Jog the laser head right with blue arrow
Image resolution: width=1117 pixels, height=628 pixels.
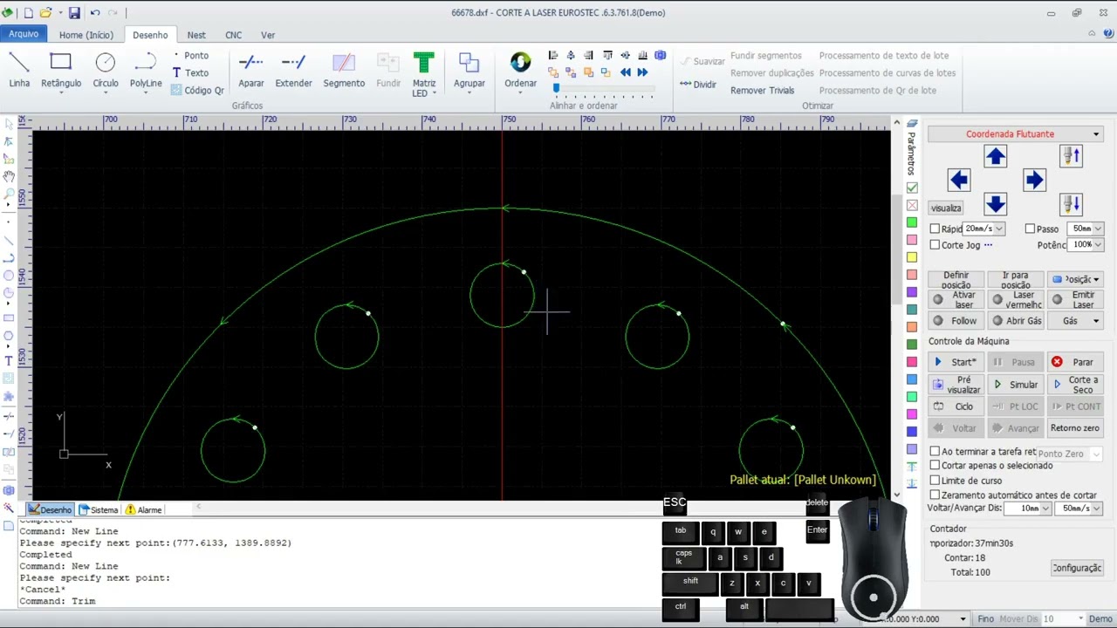point(1034,180)
